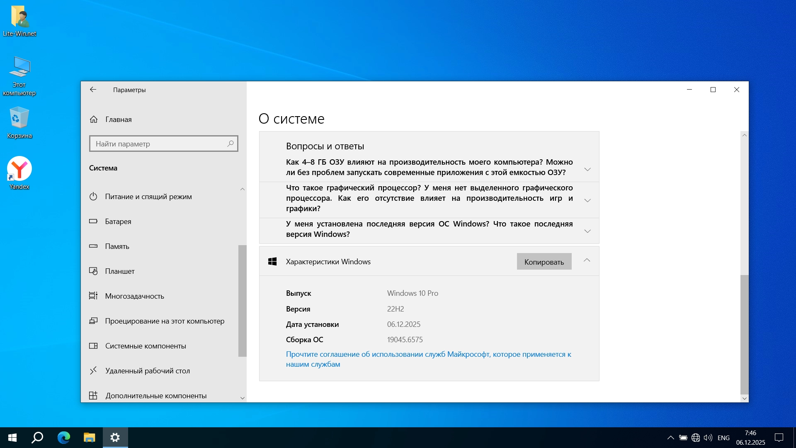
Task: Open the Yandex browser desktop shortcut
Action: tap(19, 169)
